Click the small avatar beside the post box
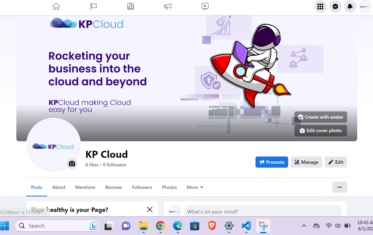The width and height of the screenshot is (373, 235). (x=175, y=211)
